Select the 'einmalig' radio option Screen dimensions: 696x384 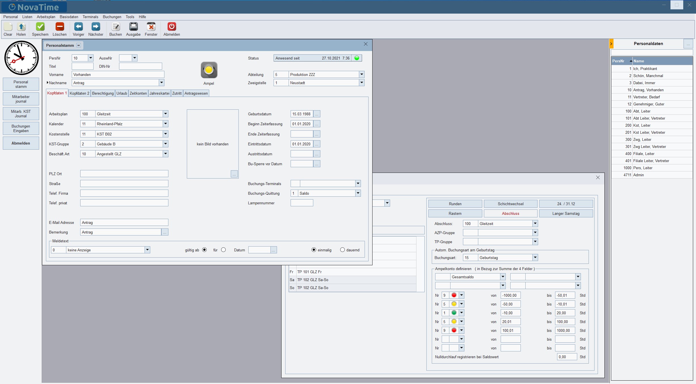point(314,250)
